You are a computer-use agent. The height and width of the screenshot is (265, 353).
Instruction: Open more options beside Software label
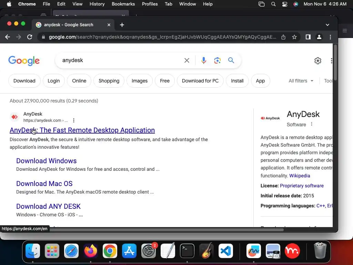[312, 124]
